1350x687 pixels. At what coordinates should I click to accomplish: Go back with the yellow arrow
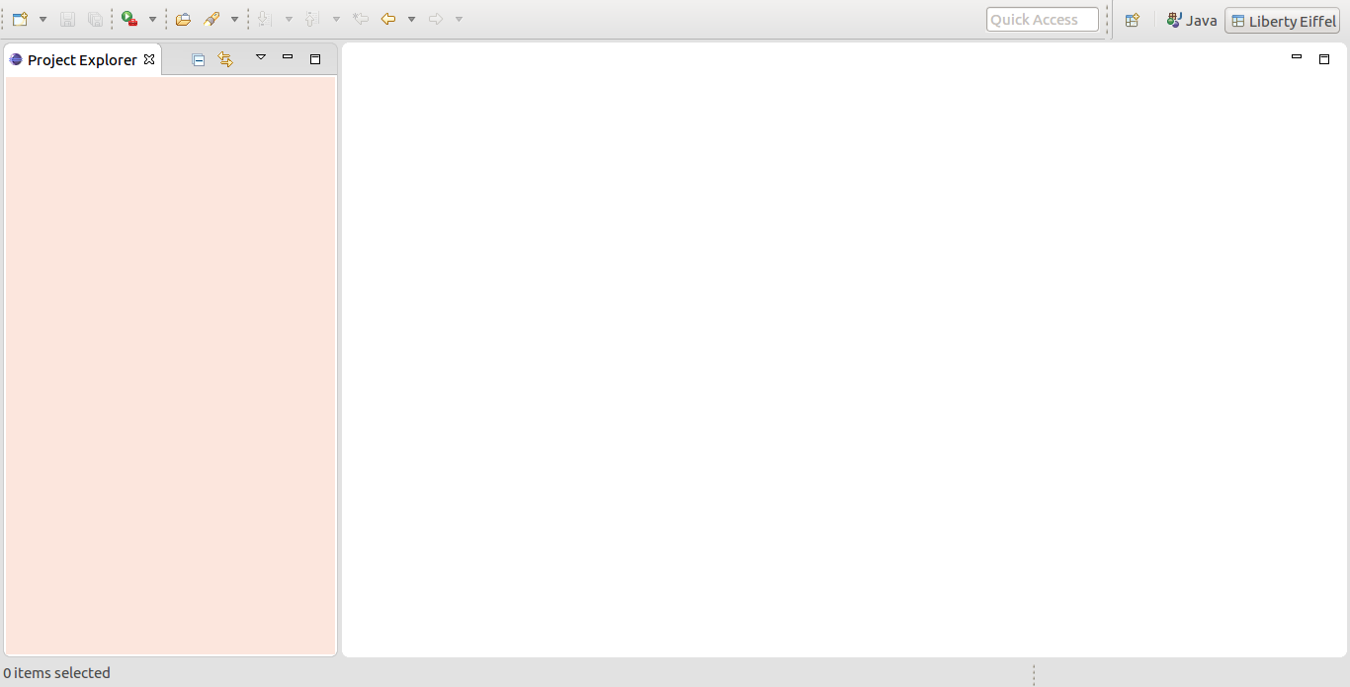click(x=388, y=19)
